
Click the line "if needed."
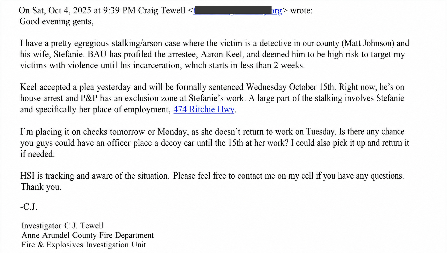point(37,154)
